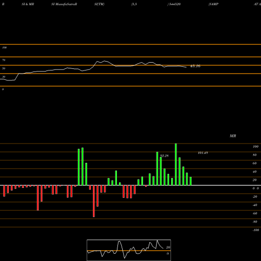The height and width of the screenshot is (261, 261).
Task: Click the 80 label on MR scale
Action: pos(255,155)
